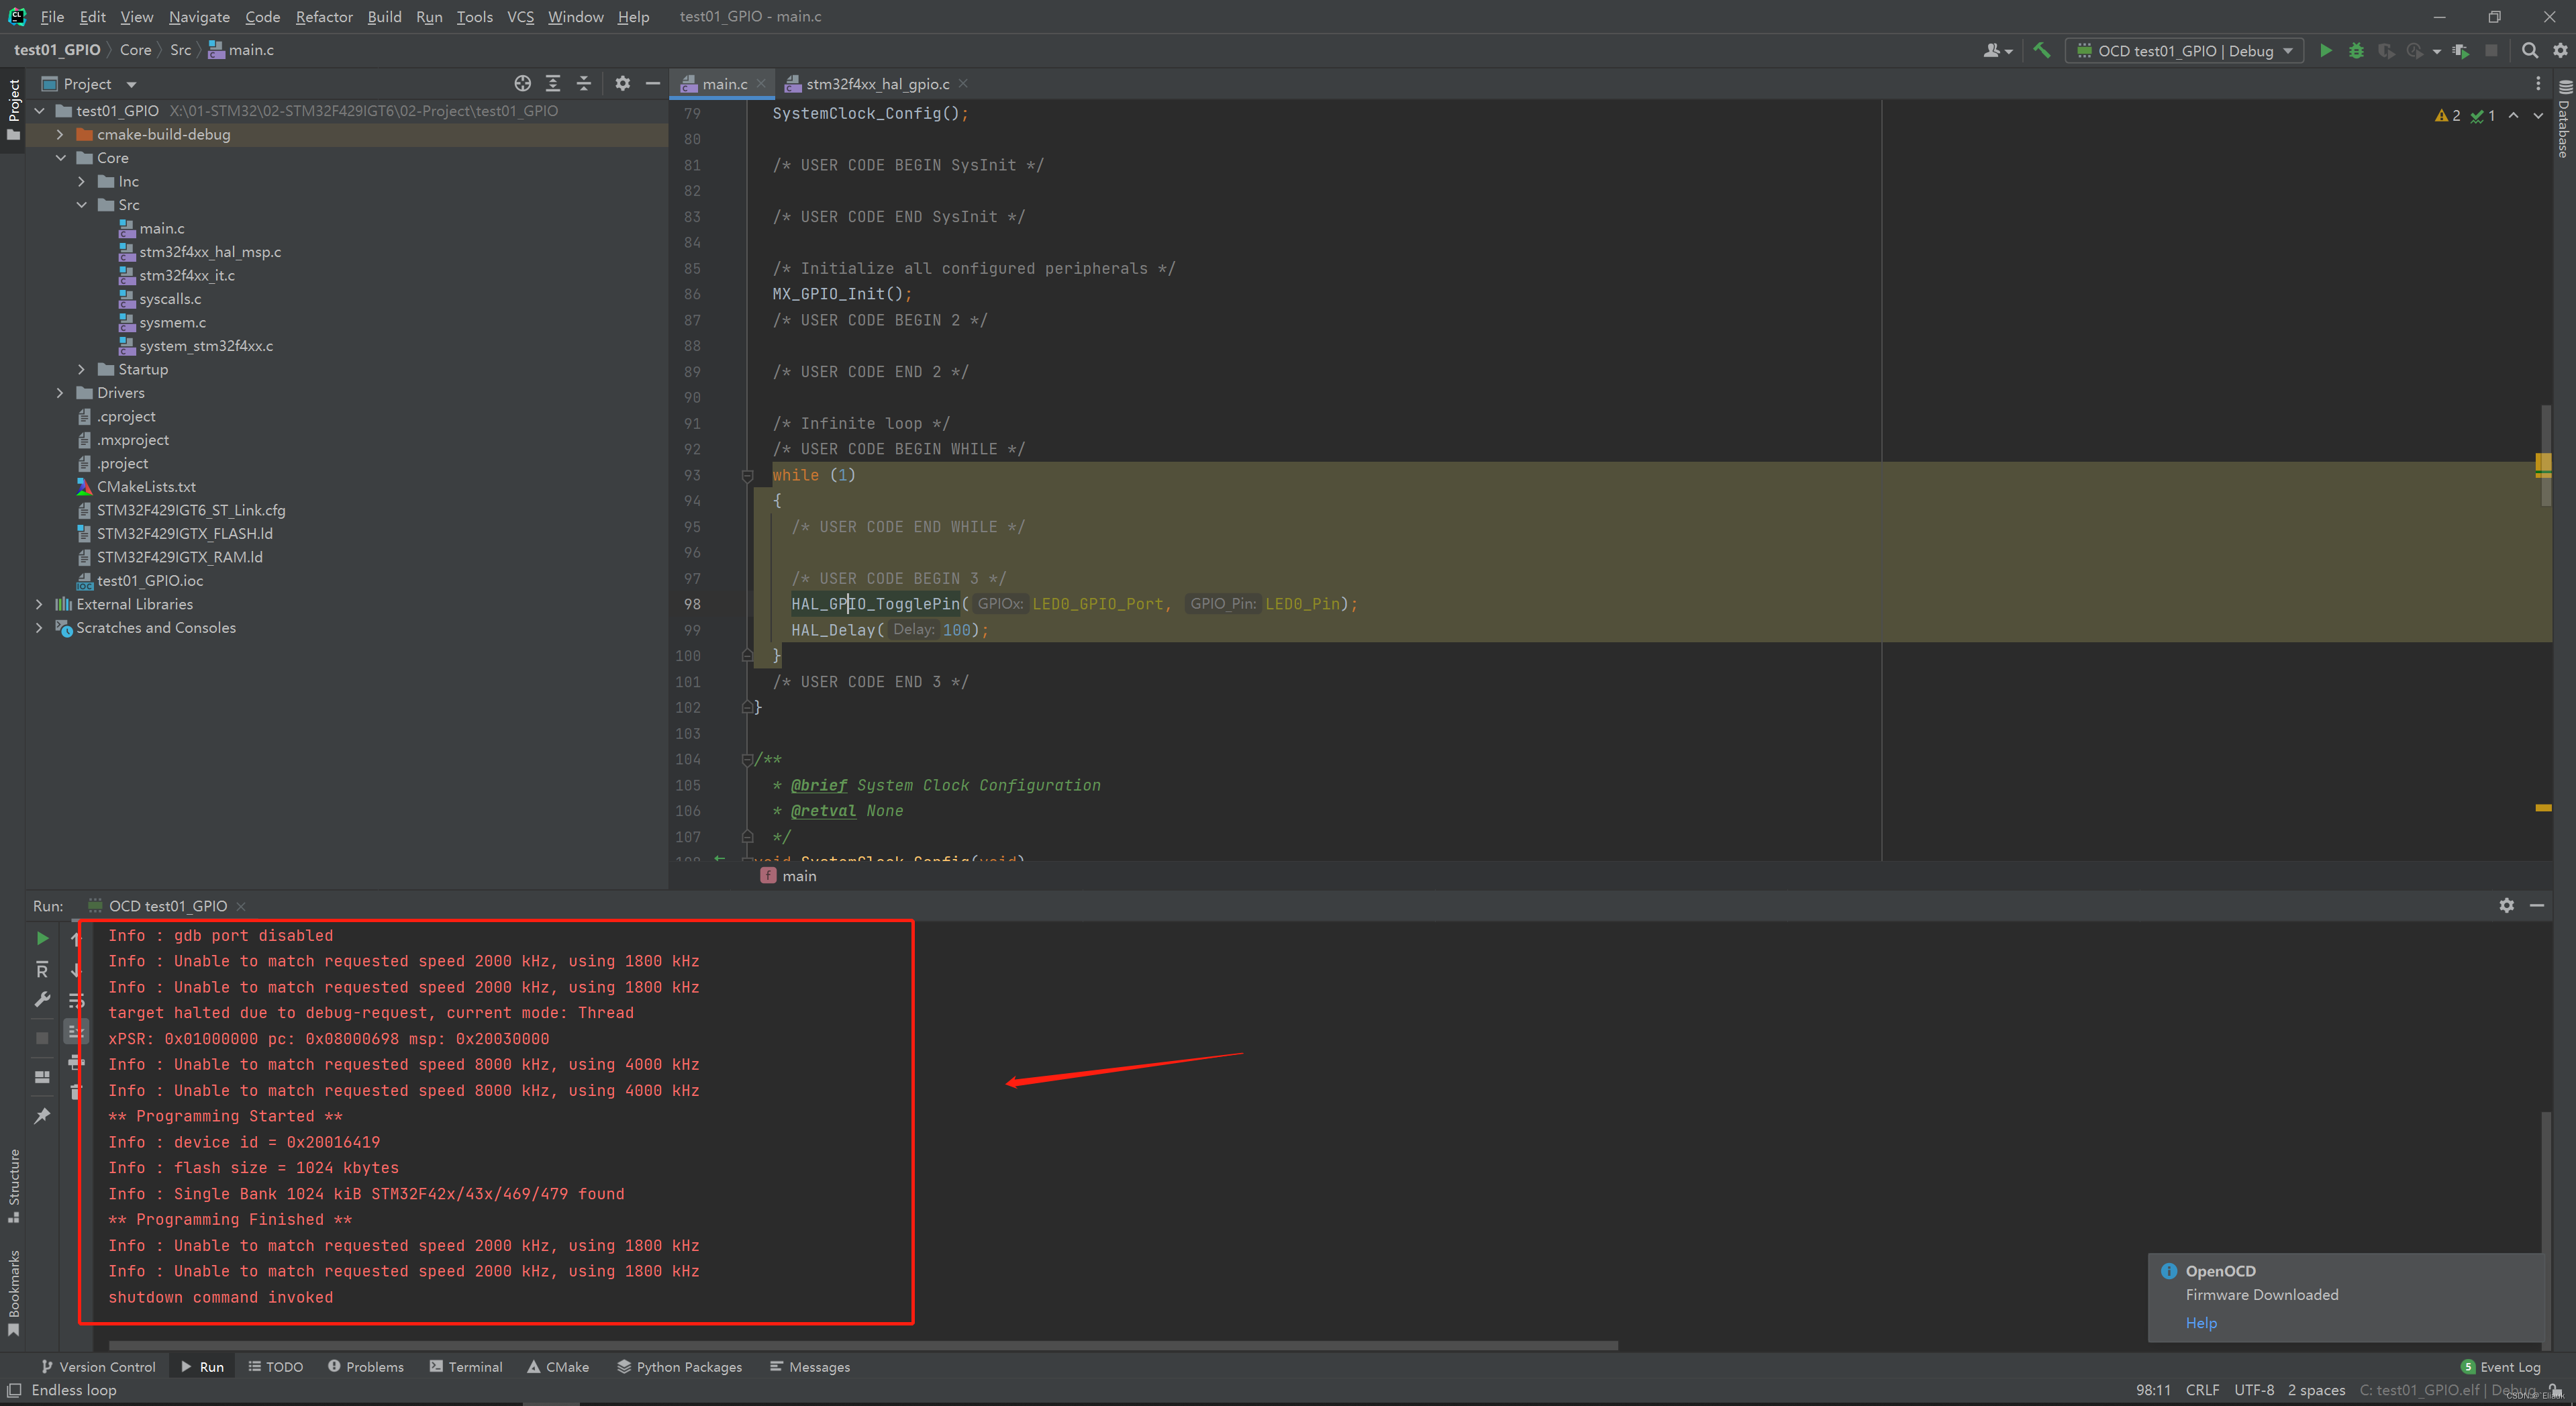Image resolution: width=2576 pixels, height=1406 pixels.
Task: Switch to stm32f4xx_hal_gpio.c editor tab
Action: [877, 84]
